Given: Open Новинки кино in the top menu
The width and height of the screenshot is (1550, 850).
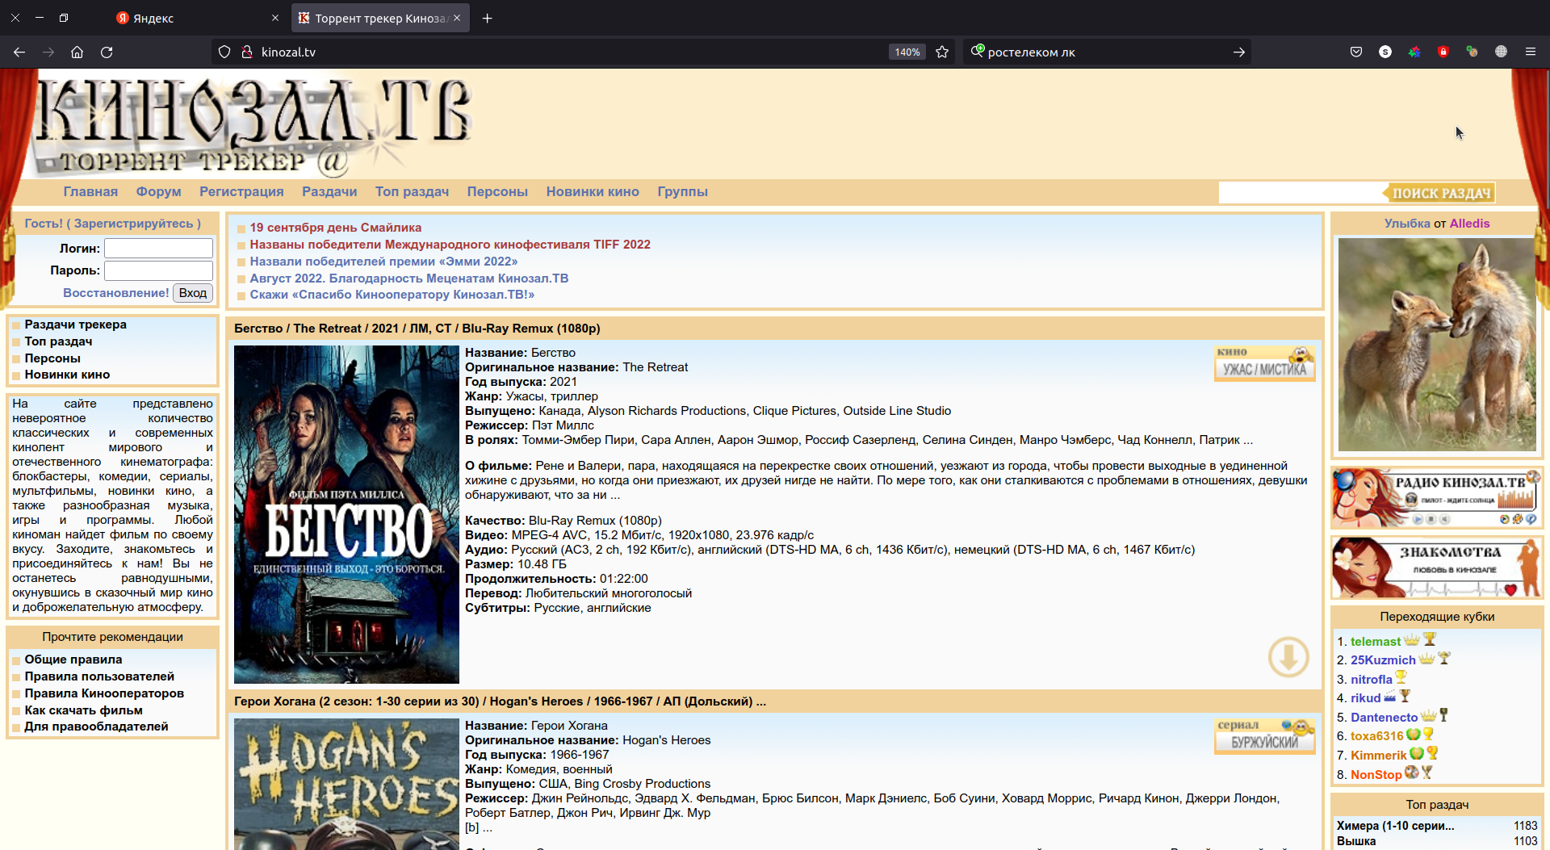Looking at the screenshot, I should pos(593,191).
